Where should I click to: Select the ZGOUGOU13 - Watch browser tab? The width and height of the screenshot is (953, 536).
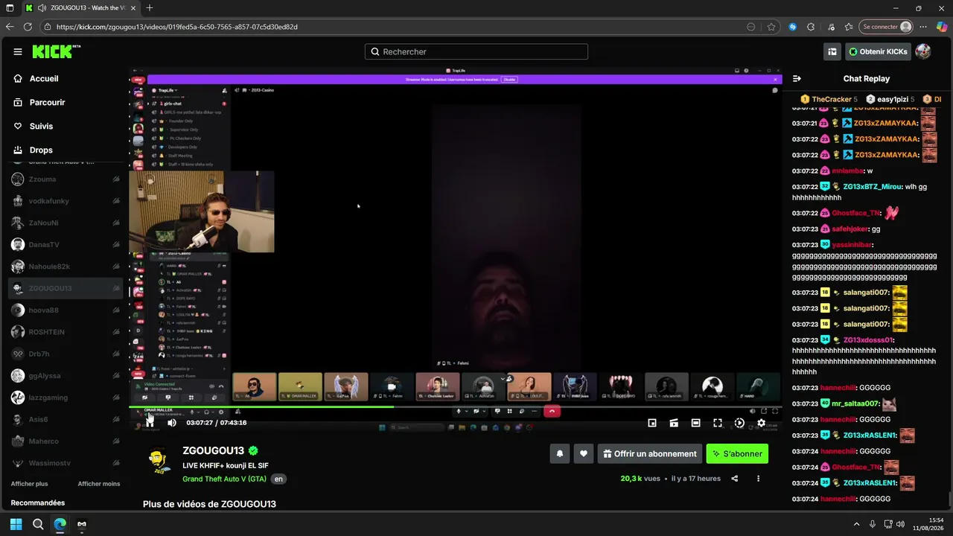click(80, 8)
